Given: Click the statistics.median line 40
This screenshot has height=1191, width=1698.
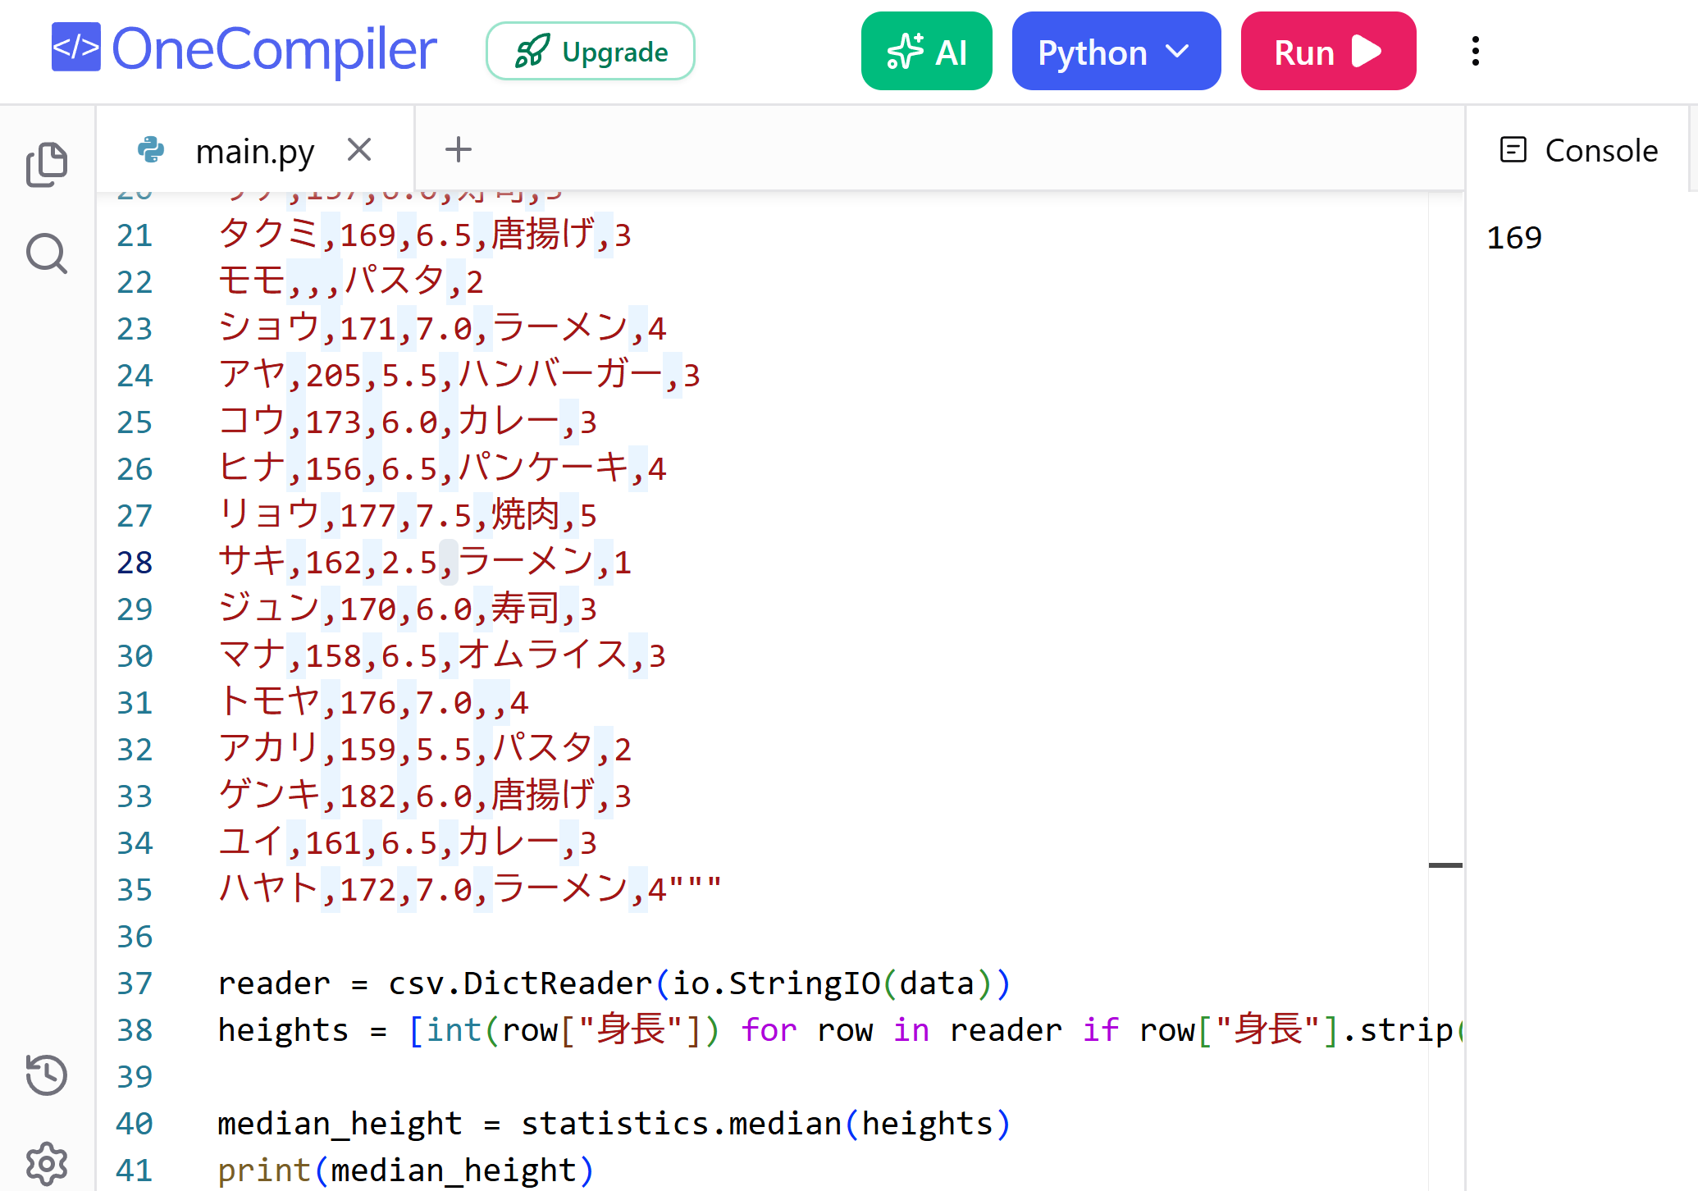Looking at the screenshot, I should tap(614, 1124).
